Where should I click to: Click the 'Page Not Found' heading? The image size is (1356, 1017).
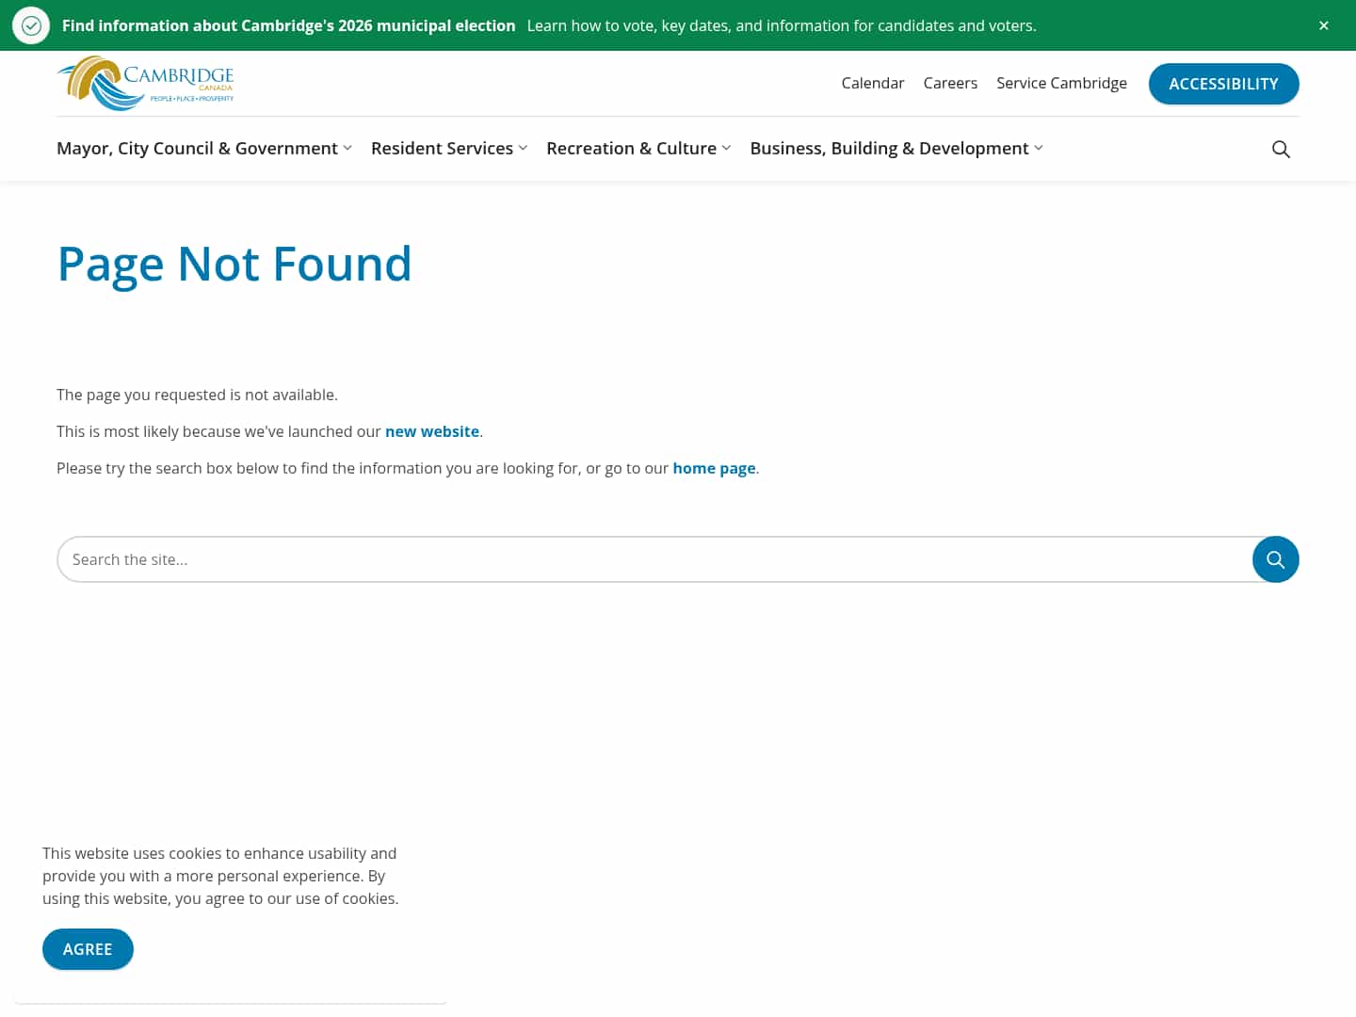pos(234,264)
